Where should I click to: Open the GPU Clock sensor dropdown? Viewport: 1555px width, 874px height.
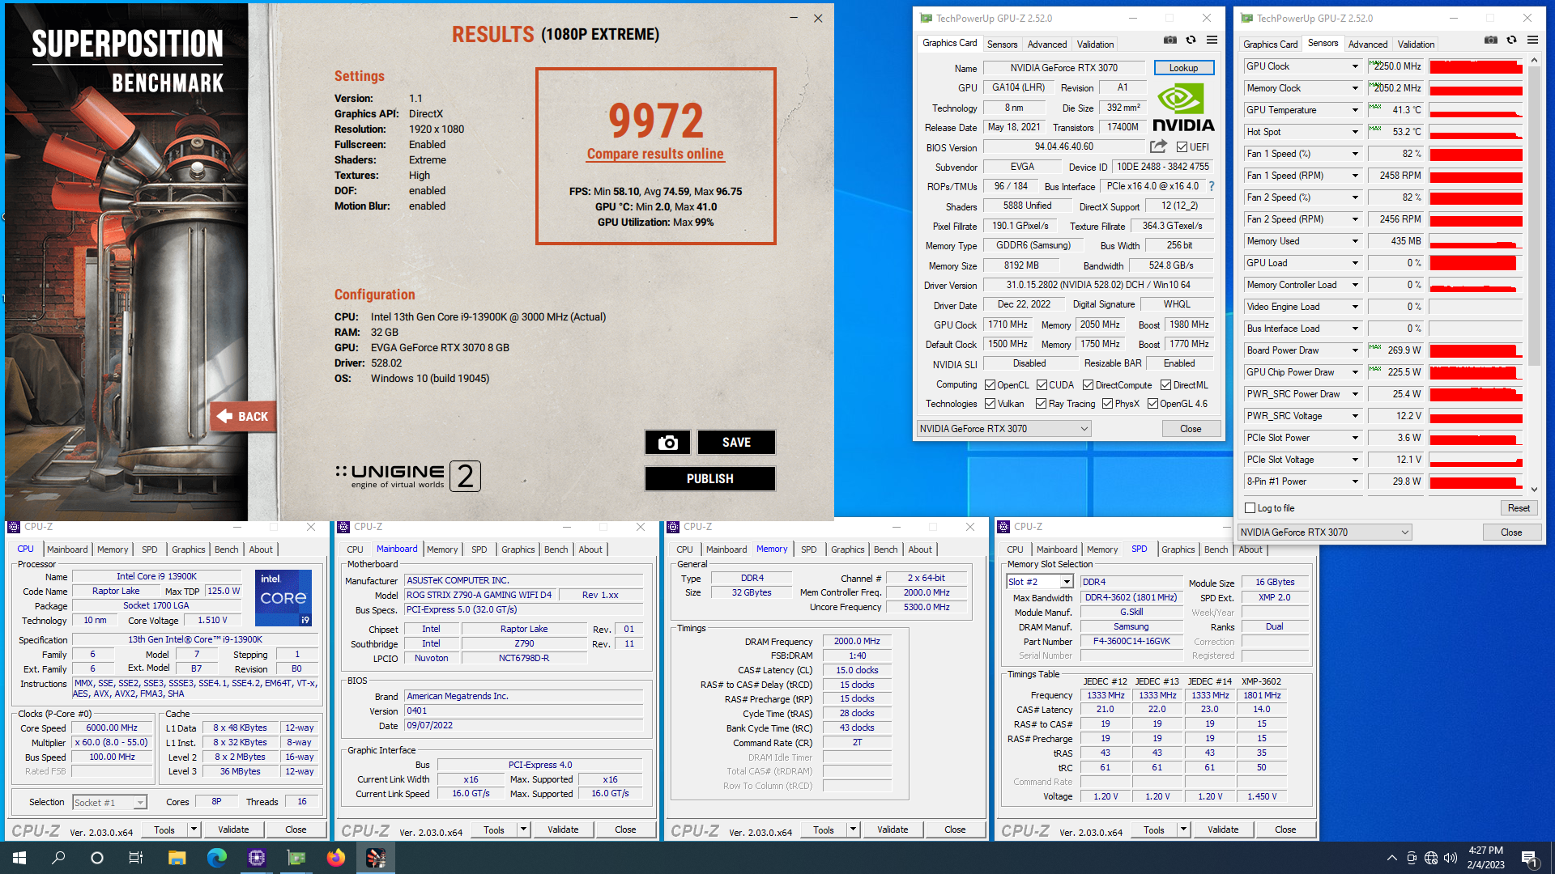pyautogui.click(x=1354, y=66)
